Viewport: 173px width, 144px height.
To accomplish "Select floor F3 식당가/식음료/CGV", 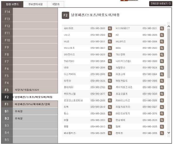I will 30,90.
